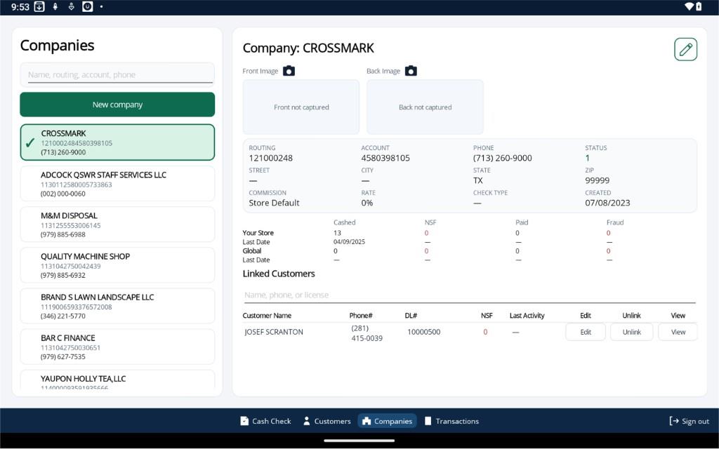Click the Sign out arrow icon
719x449 pixels.
pyautogui.click(x=674, y=421)
